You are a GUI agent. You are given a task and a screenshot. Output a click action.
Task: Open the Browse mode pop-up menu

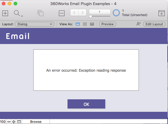pyautogui.click(x=36, y=122)
